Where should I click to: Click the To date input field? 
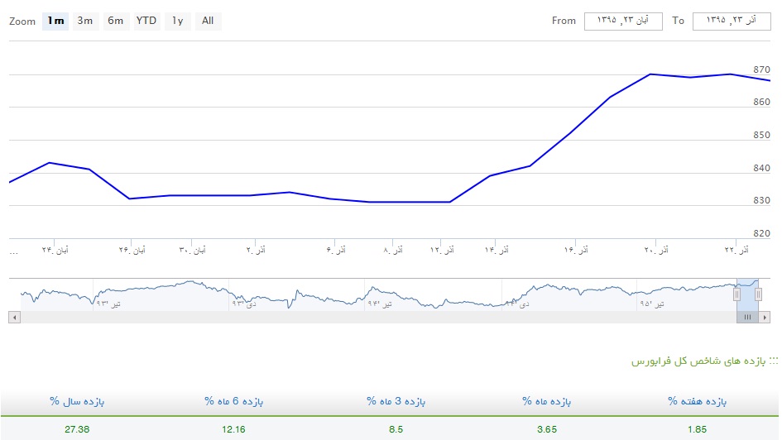point(732,21)
